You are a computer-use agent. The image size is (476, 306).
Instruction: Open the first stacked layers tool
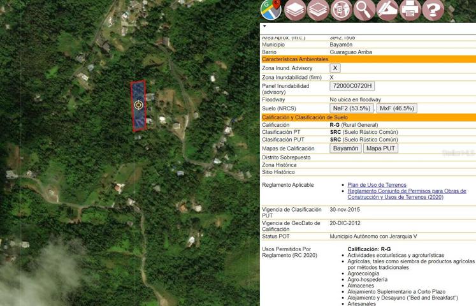pos(295,10)
